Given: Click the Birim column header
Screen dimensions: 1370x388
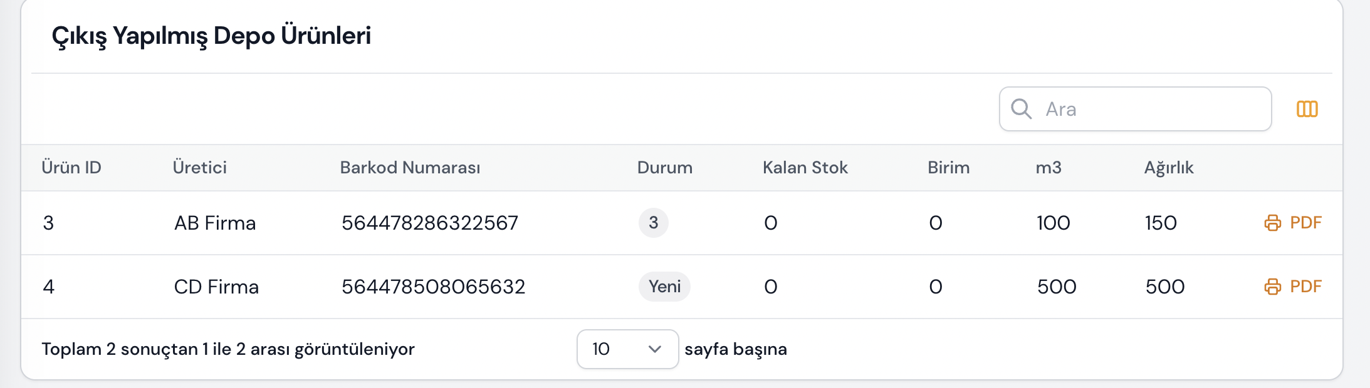Looking at the screenshot, I should click(948, 168).
